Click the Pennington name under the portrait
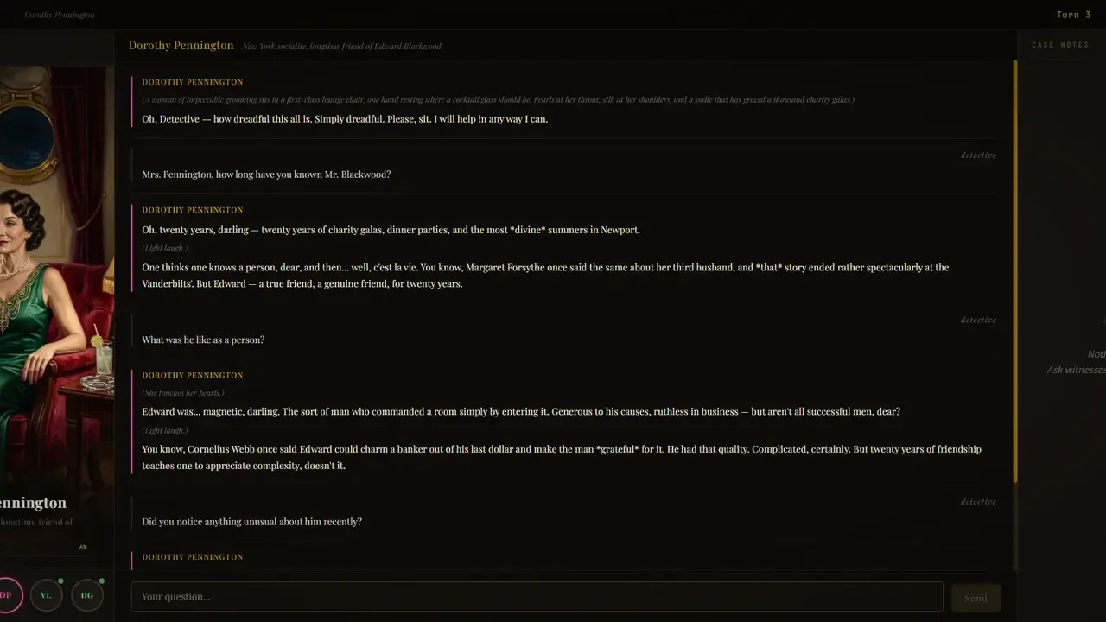Screen dimensions: 1106x622 point(33,503)
